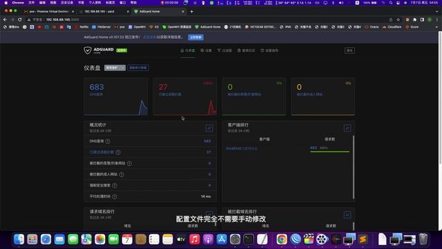Screen dimensions: 442x249
Task: Open the Chrome menu in menu bar
Action: (x=18, y=3)
